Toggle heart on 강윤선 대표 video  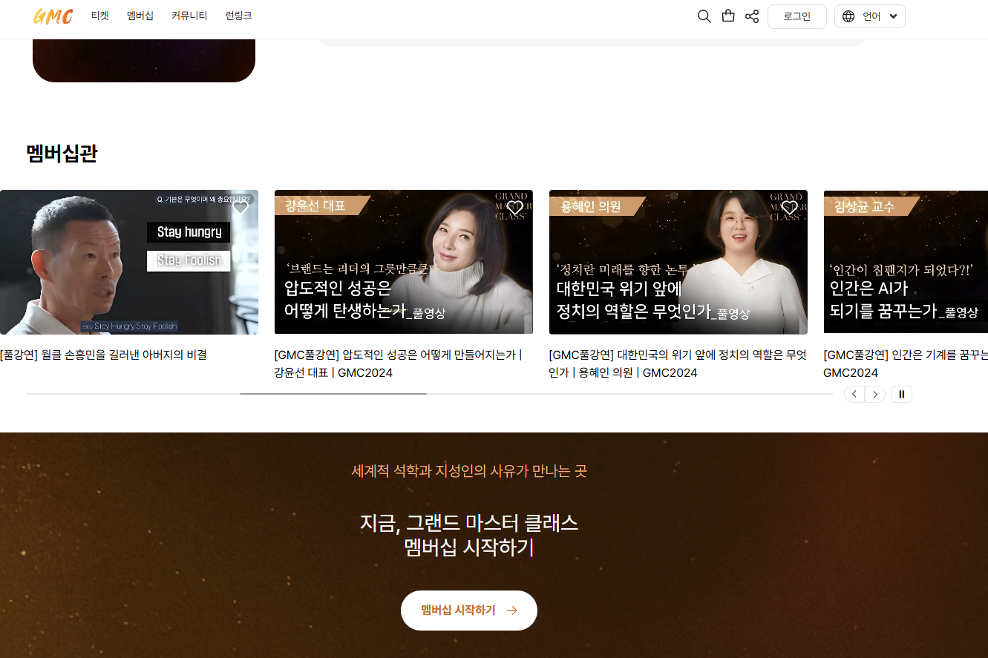point(515,208)
